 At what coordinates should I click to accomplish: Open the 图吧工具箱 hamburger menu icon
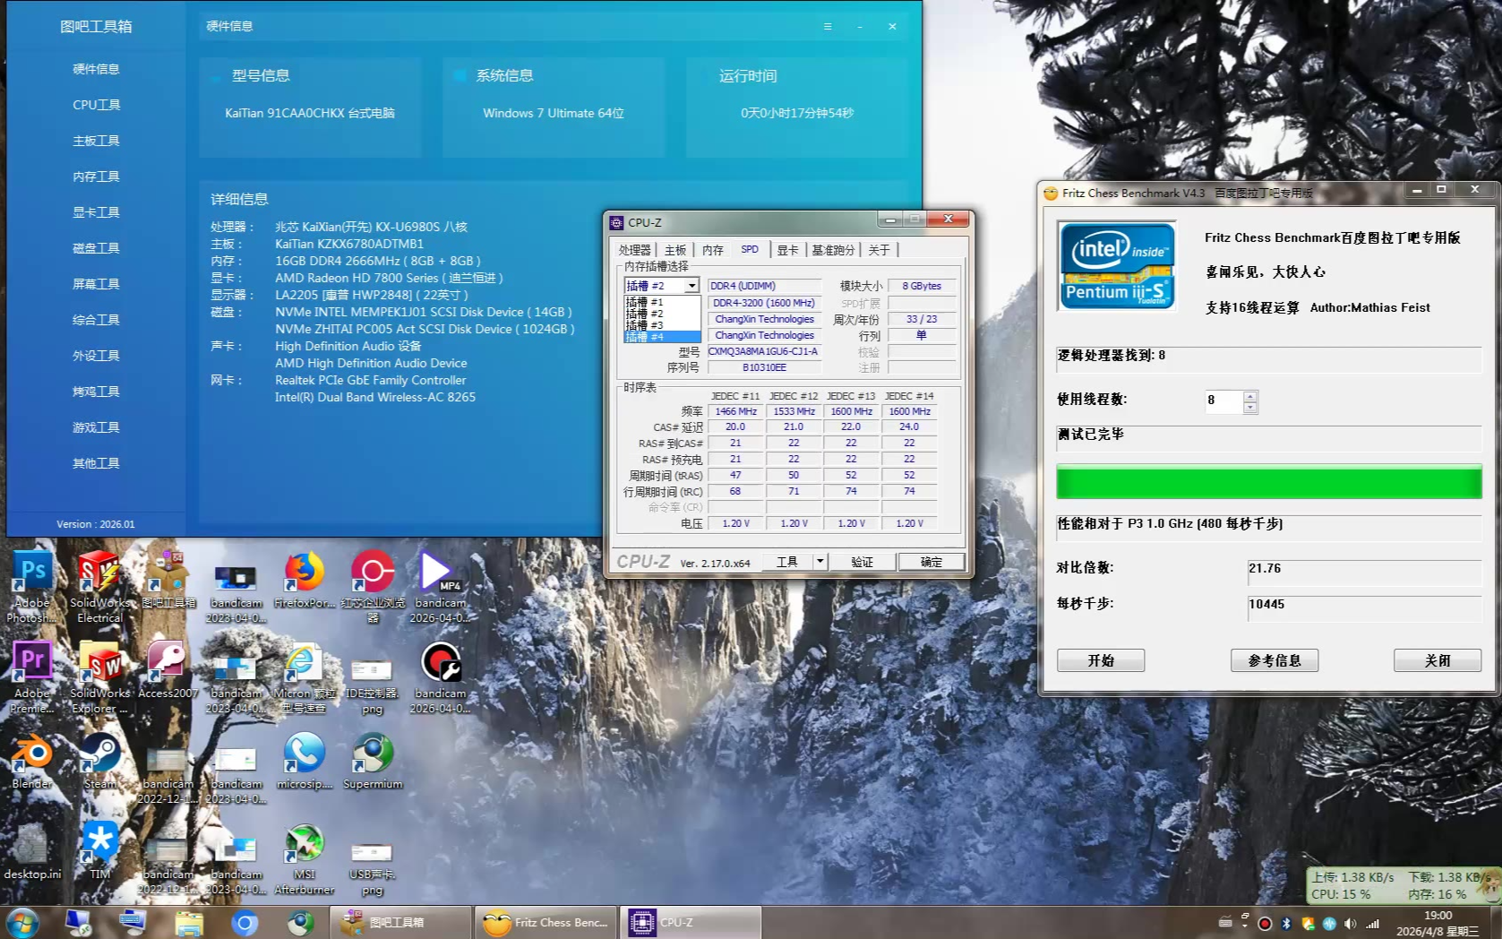(x=828, y=27)
